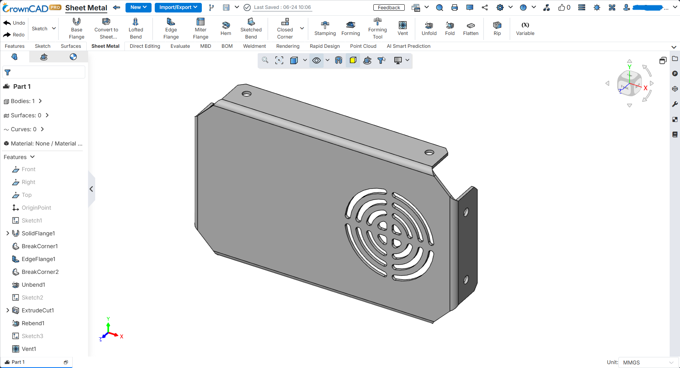Click the zoom magnifier view icon
This screenshot has height=368, width=680.
point(265,60)
